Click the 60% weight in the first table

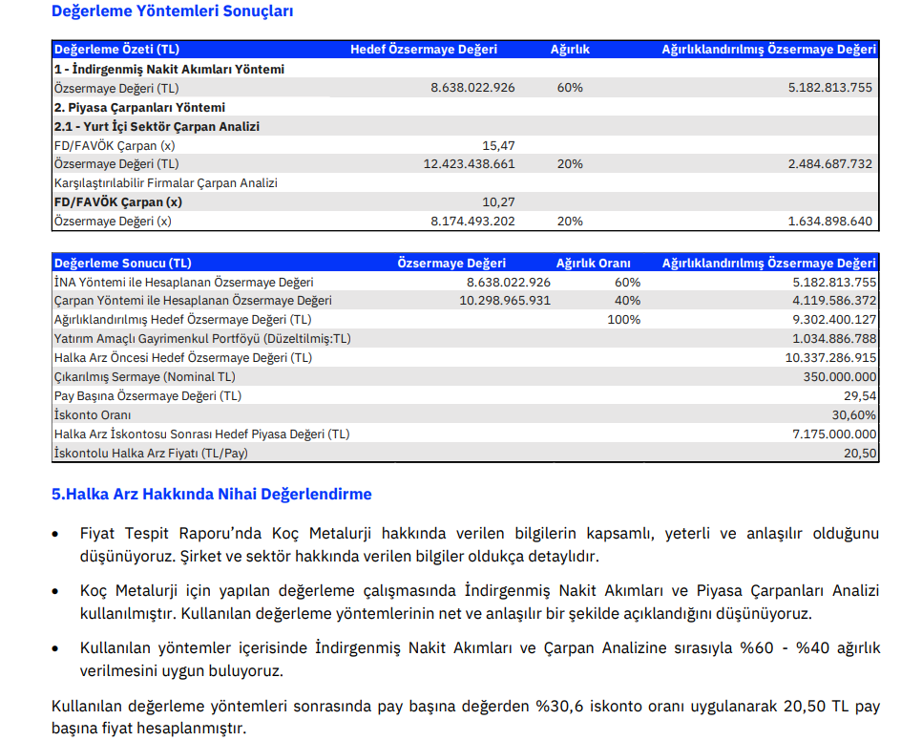pos(570,88)
